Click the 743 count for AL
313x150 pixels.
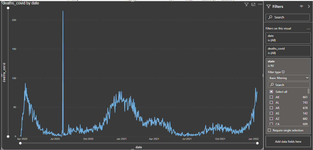click(305, 103)
